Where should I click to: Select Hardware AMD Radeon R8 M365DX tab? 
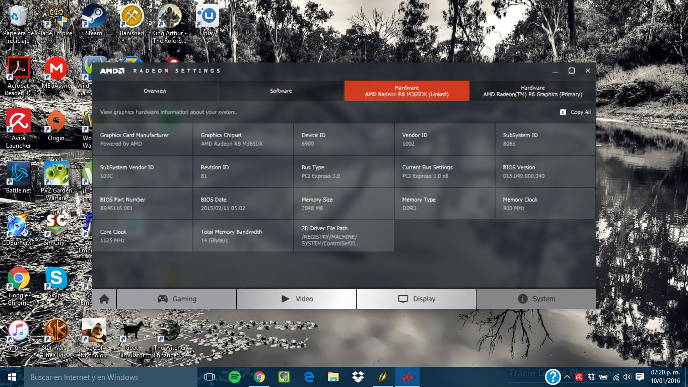point(407,91)
